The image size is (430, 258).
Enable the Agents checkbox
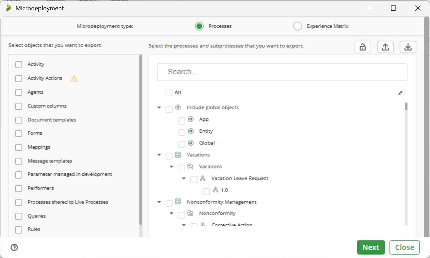(x=19, y=93)
